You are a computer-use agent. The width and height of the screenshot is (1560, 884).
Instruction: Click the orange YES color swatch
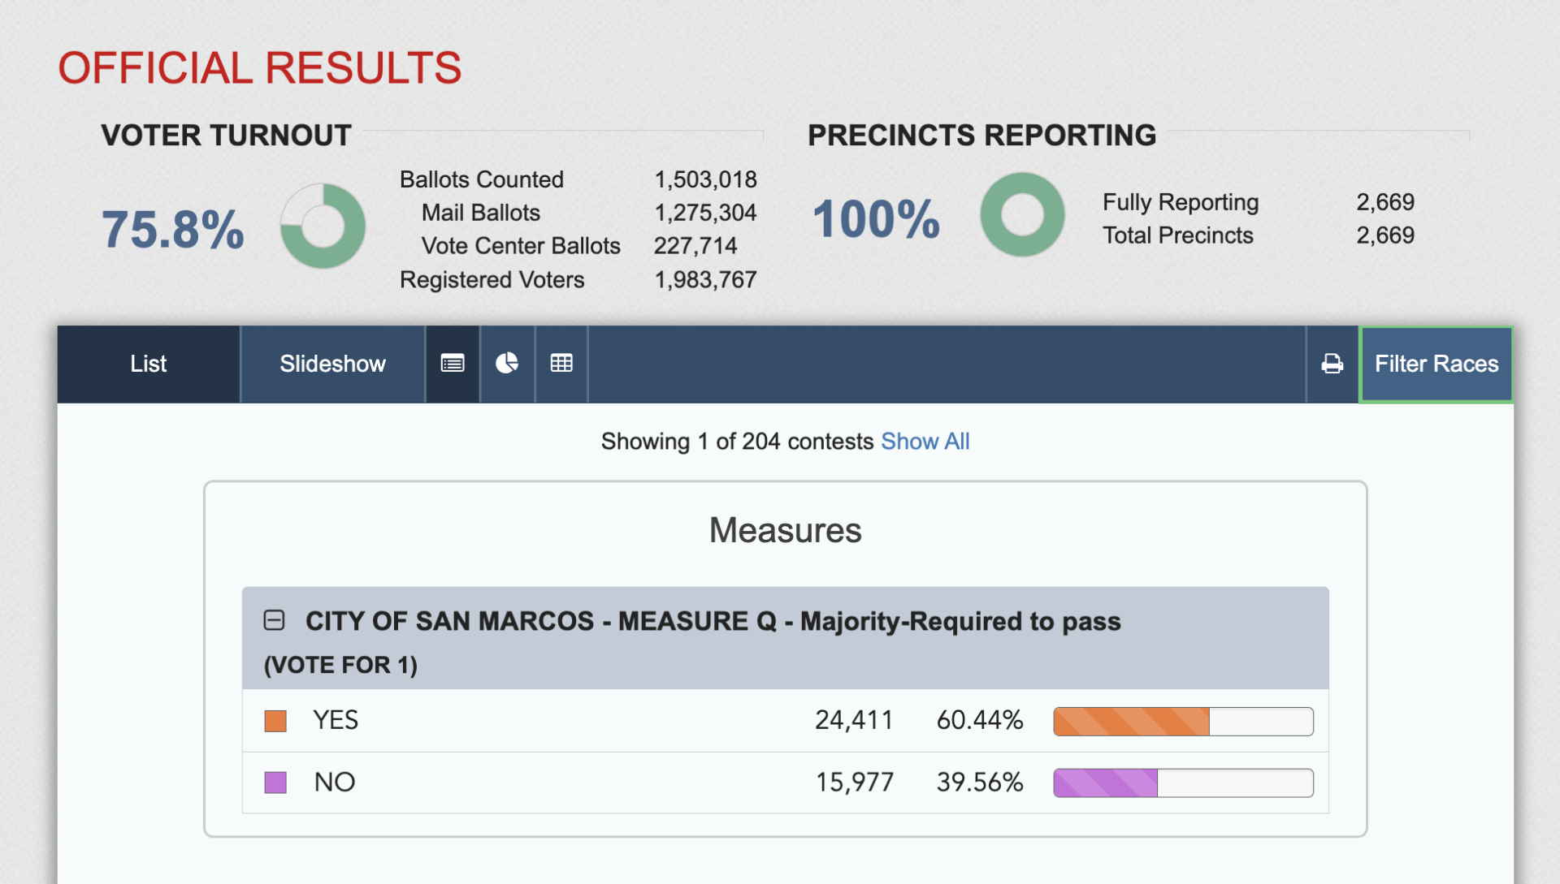pyautogui.click(x=275, y=720)
